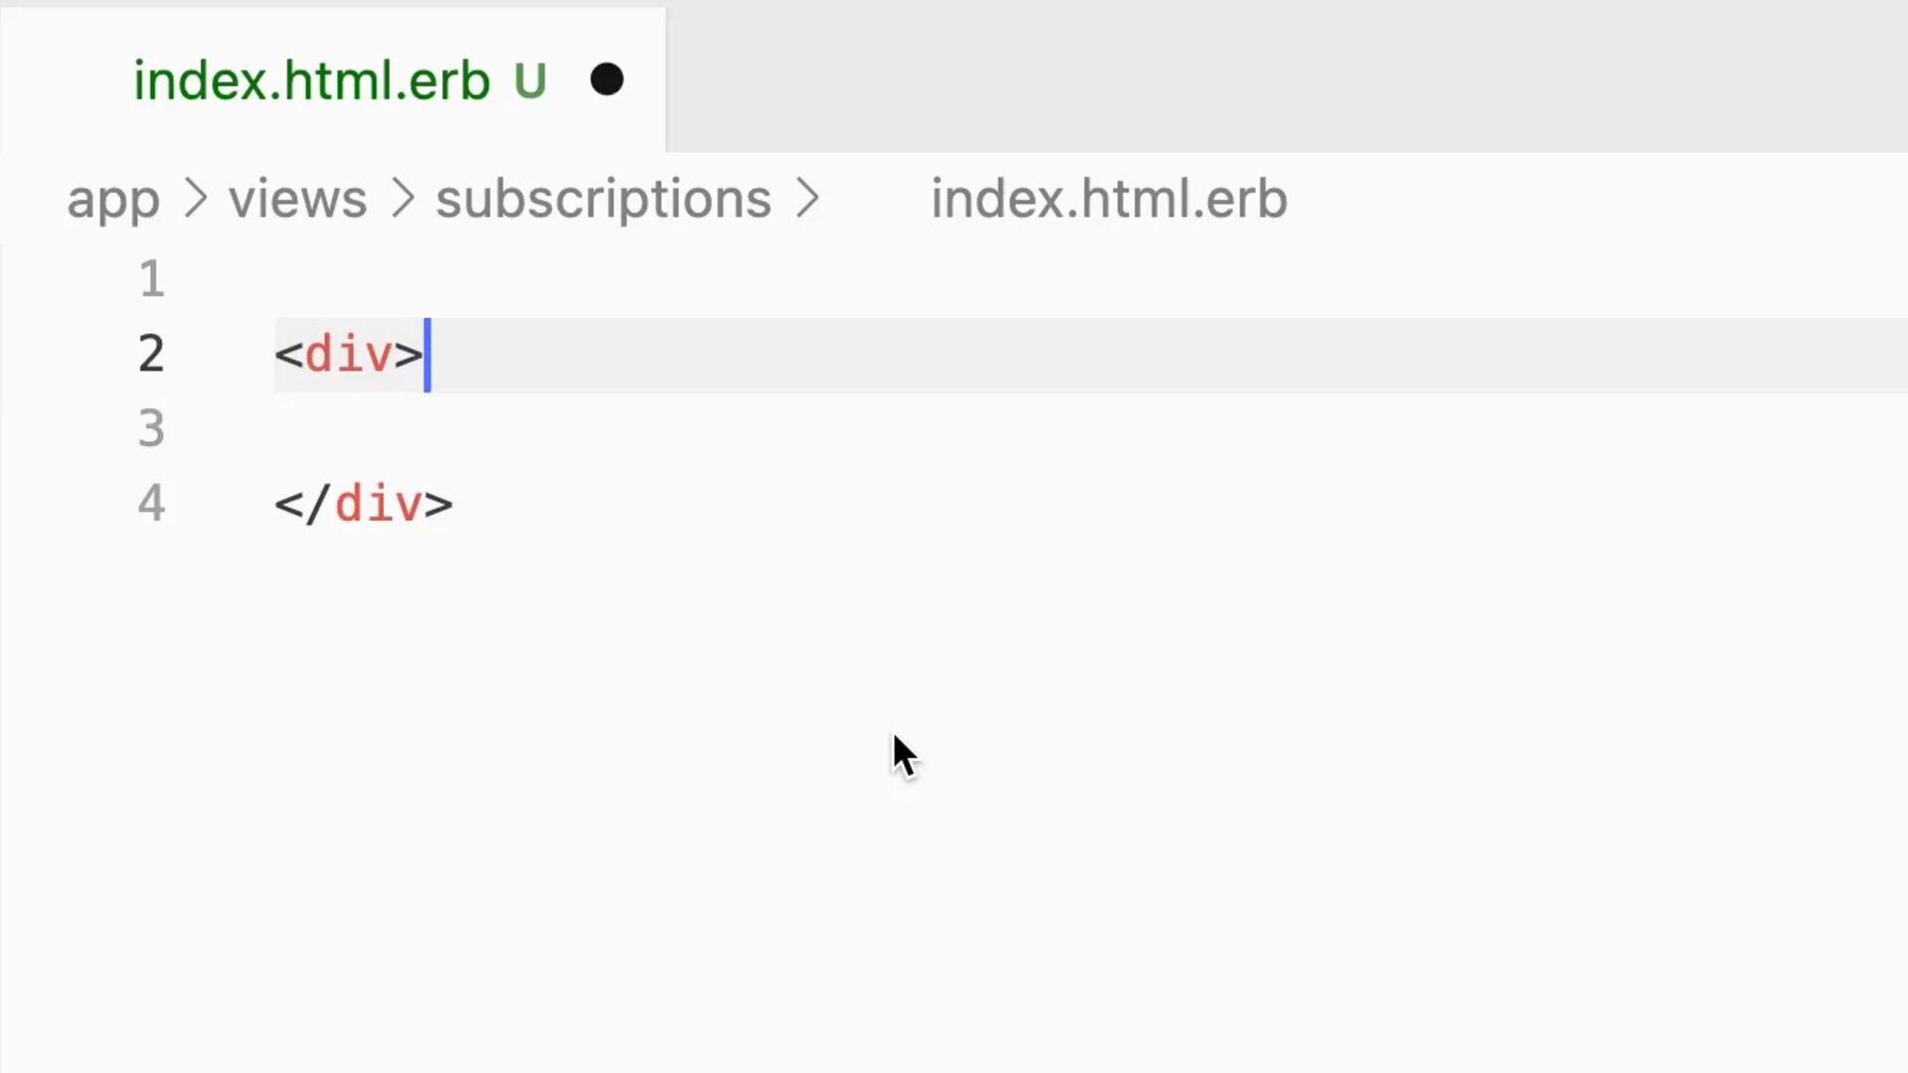Viewport: 1908px width, 1073px height.
Task: Click the U git status badge
Action: (530, 81)
